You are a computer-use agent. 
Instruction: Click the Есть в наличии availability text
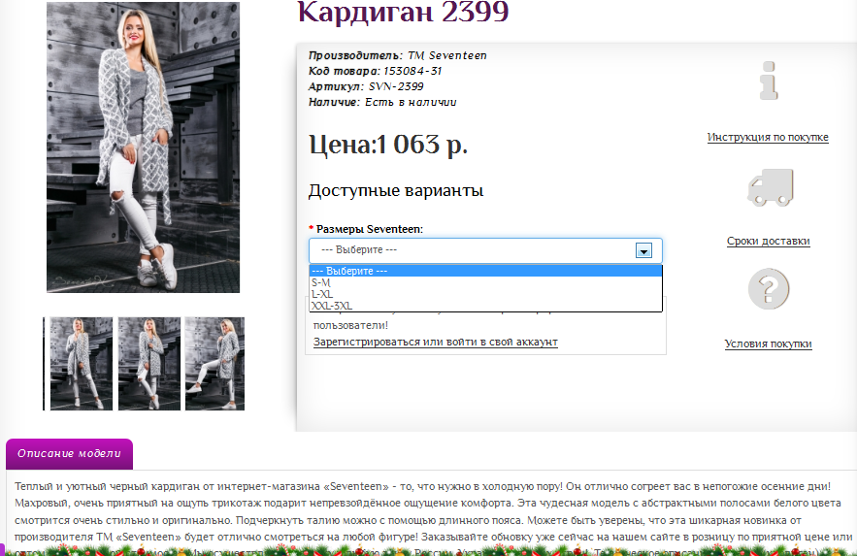point(411,102)
